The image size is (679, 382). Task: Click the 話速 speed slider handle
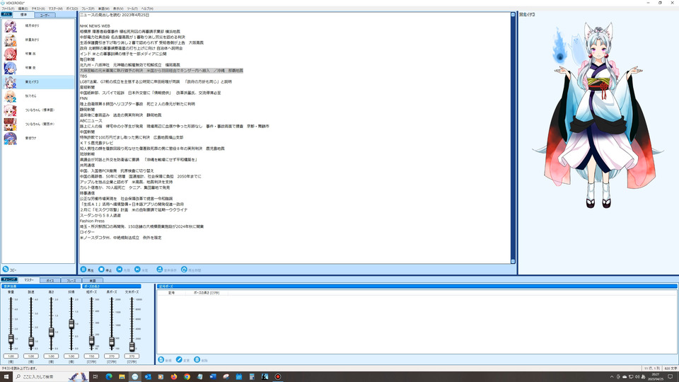coord(31,342)
